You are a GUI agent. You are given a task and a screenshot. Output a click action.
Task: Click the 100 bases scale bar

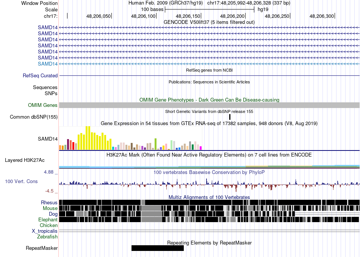click(210, 9)
